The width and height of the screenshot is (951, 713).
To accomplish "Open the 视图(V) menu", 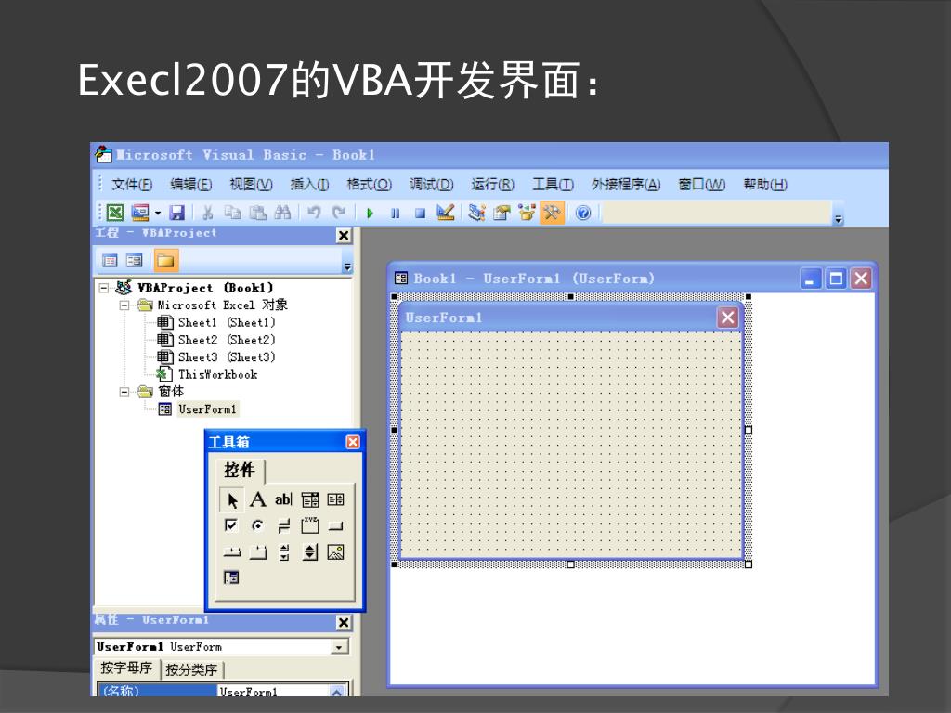I will click(251, 184).
